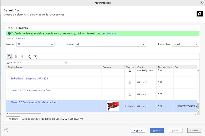205x136 pixels.
Task: Open the Name filter dropdown
Action: coord(110,44)
